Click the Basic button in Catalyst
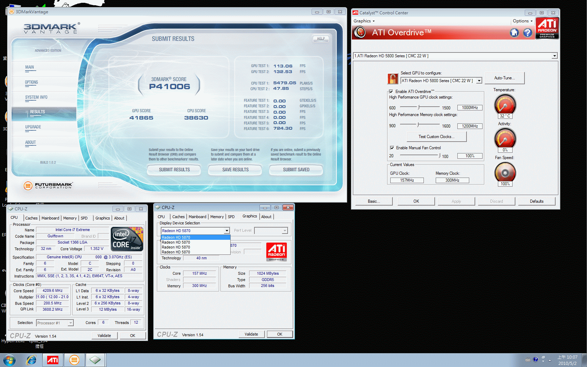 click(x=374, y=201)
